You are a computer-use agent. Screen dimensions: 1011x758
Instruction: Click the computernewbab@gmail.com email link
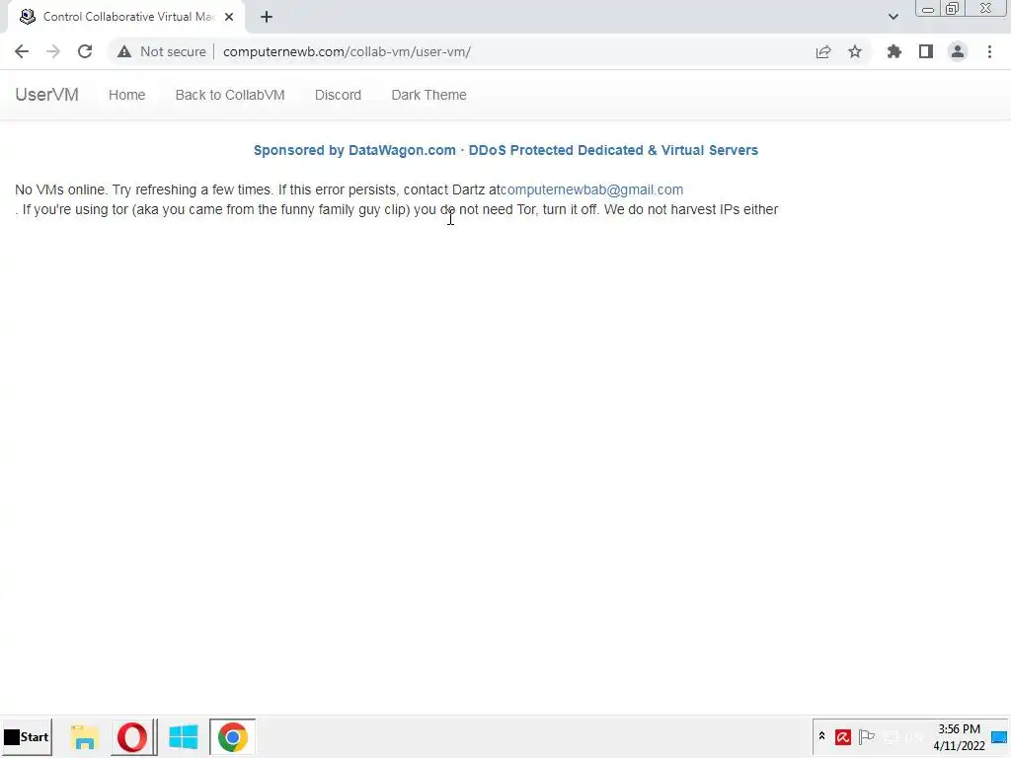592,189
